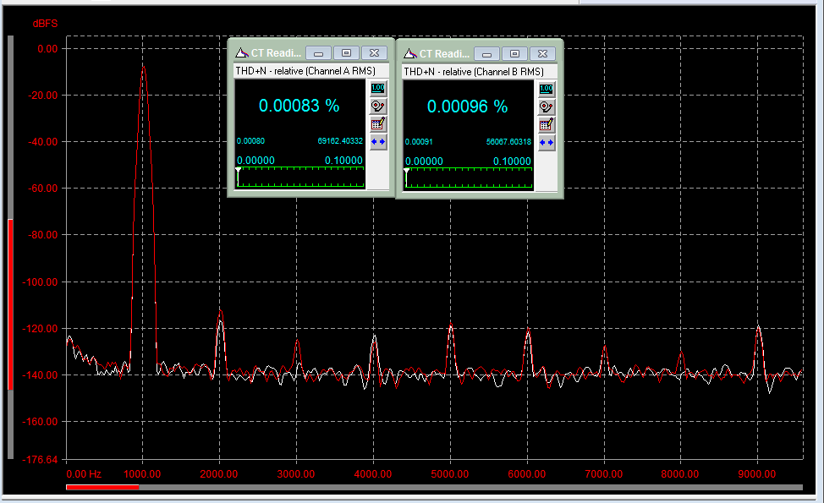Click the green meter scale in Channel A window
This screenshot has height=503, width=824.
[300, 178]
